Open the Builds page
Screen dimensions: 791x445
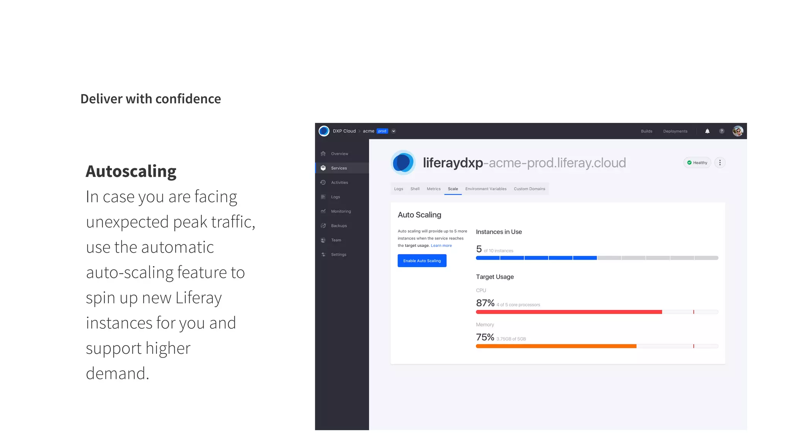click(647, 131)
